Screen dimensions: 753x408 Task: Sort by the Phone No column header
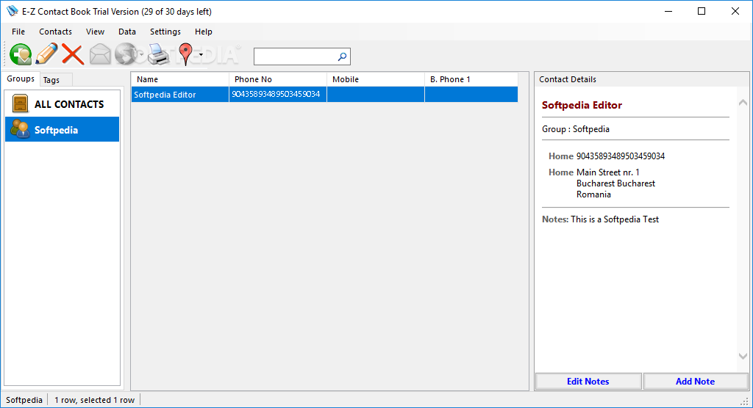[278, 79]
